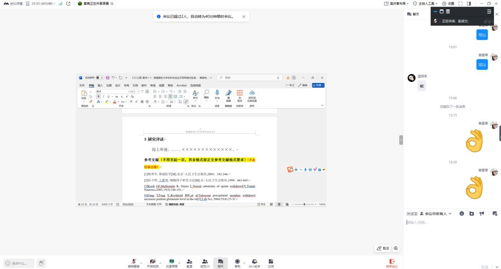501x269 pixels.
Task: Click 说点什么 quick message field
Action: tap(19, 263)
